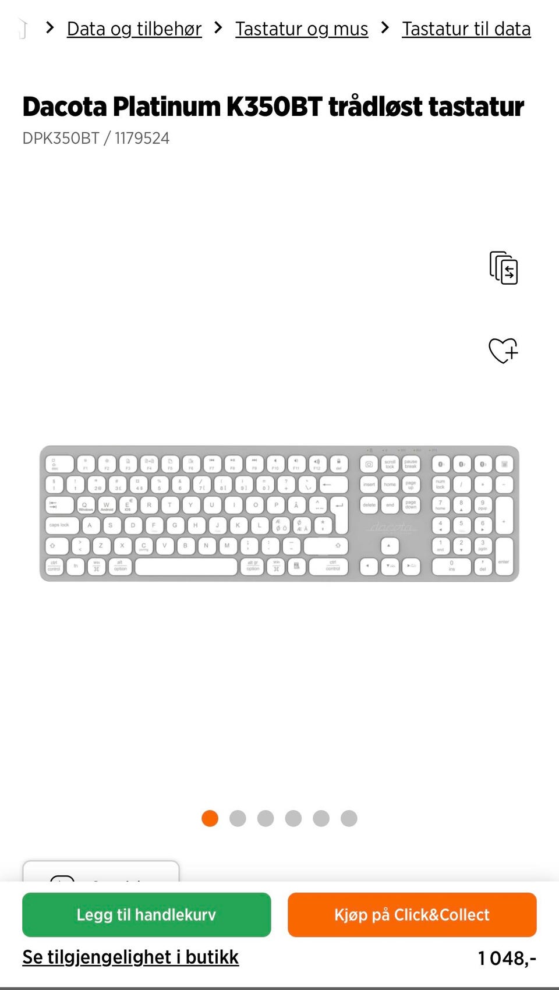Open the product compare icon
This screenshot has height=990, width=559.
[x=504, y=268]
